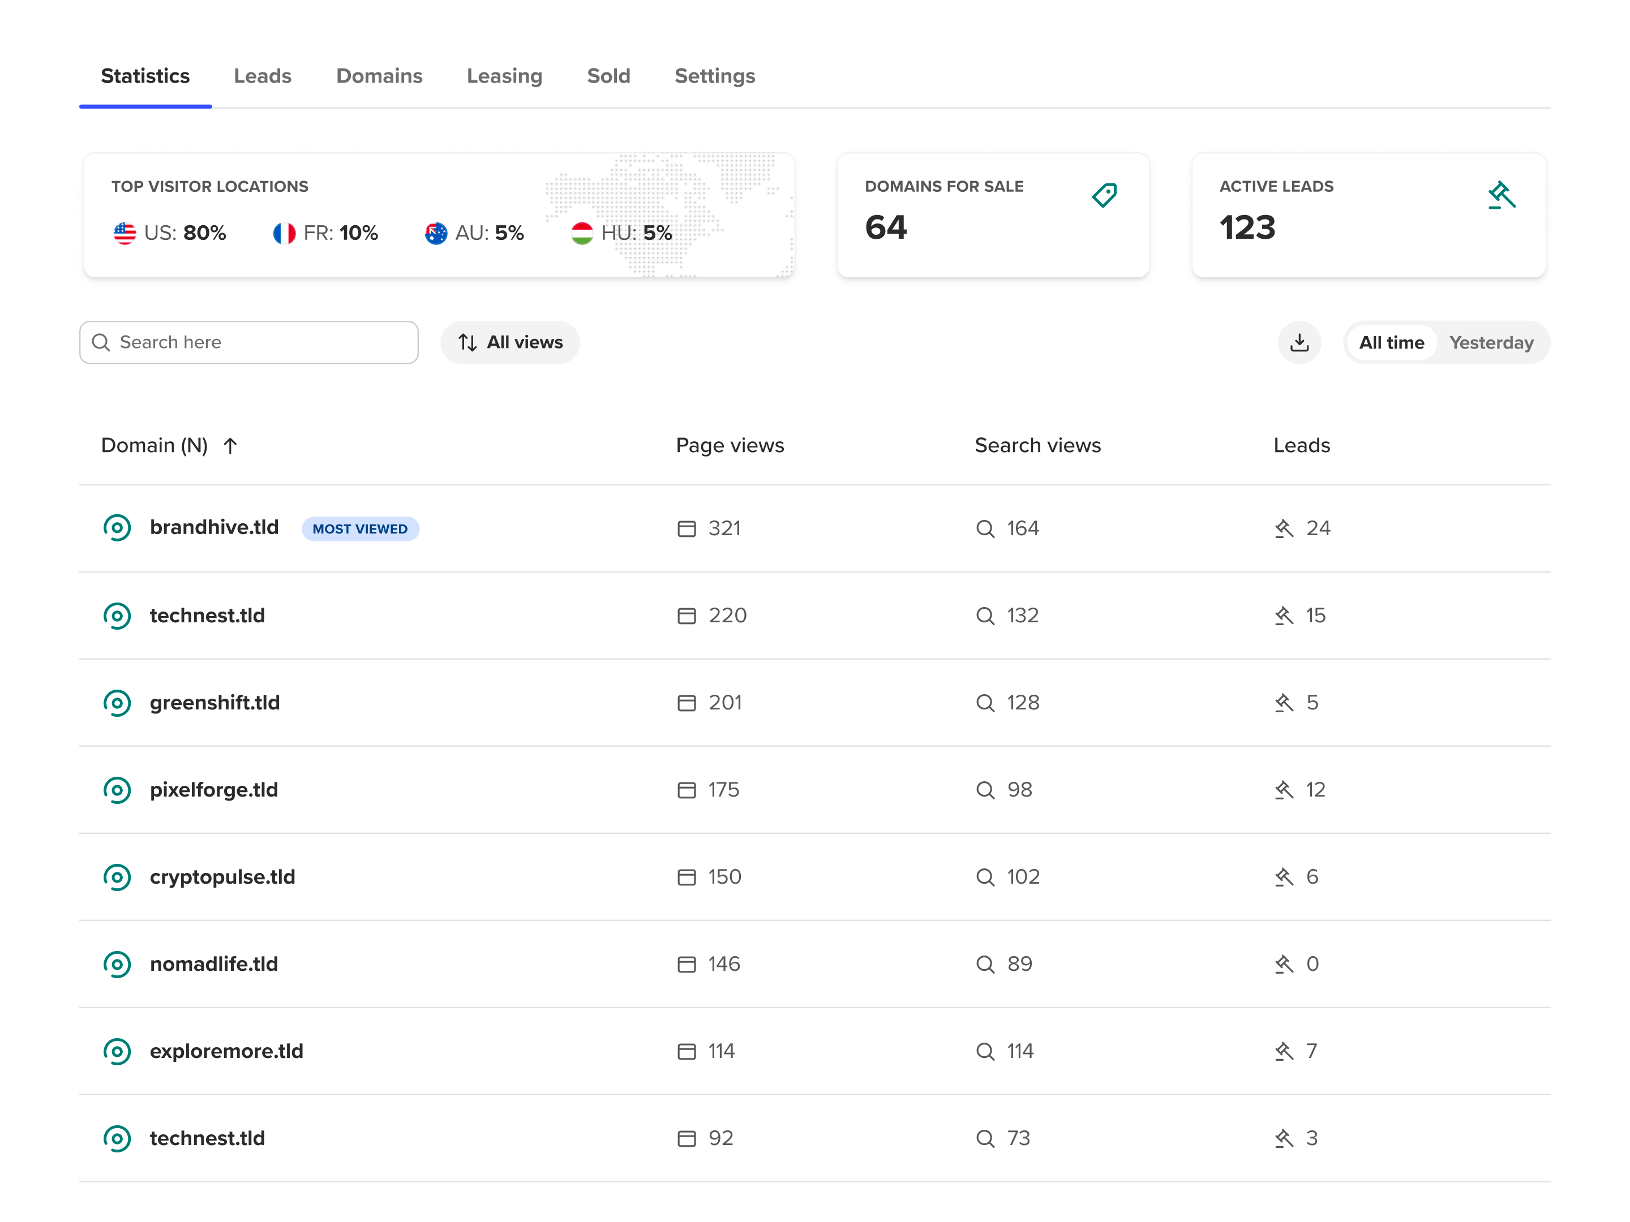
Task: Sort table by Search views column
Action: (1037, 446)
